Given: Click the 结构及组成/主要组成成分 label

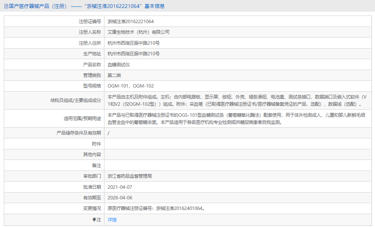Looking at the screenshot, I should pyautogui.click(x=76, y=100).
